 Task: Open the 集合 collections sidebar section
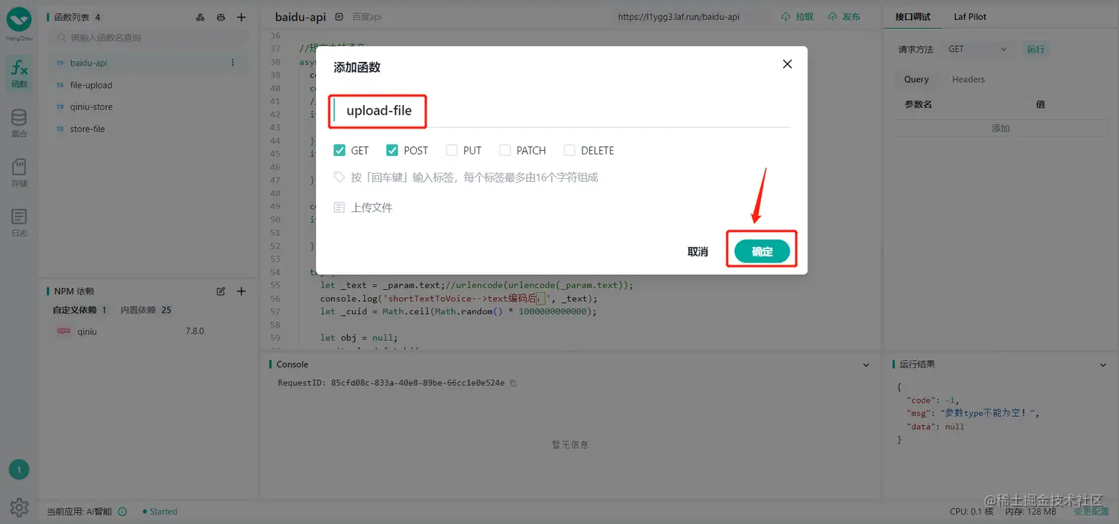pos(19,123)
